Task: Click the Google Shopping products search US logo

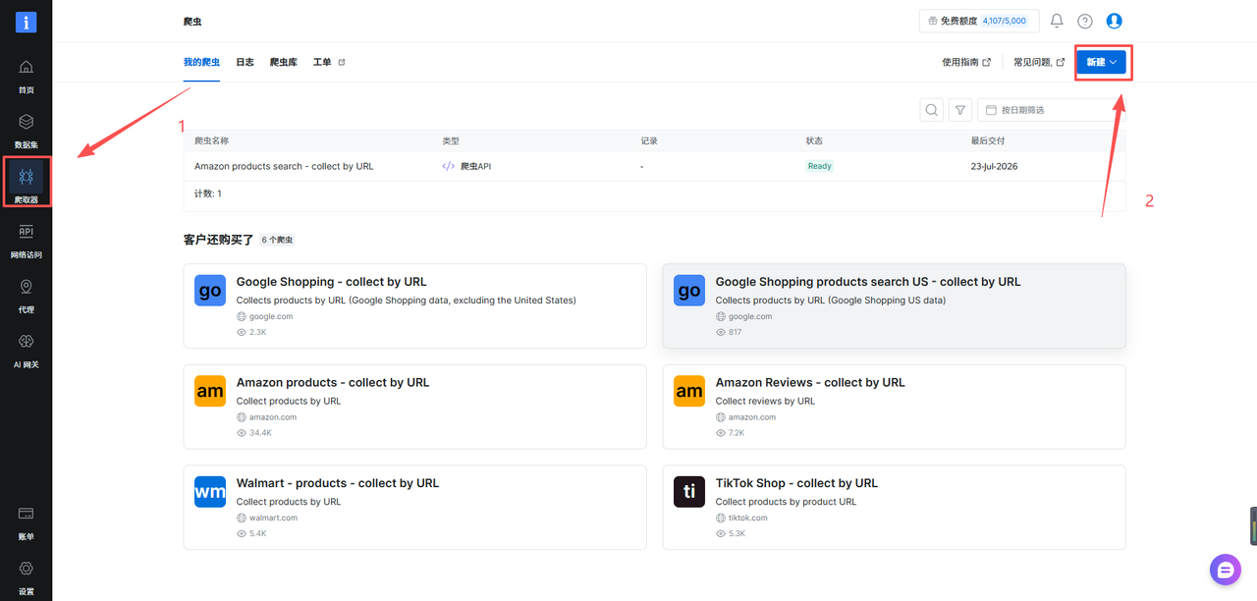Action: click(x=689, y=291)
